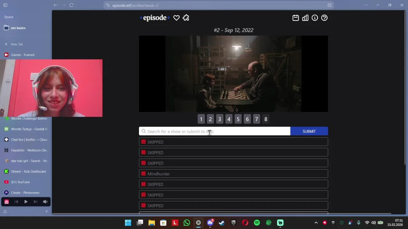
Task: Open the zen basics folder
Action: pos(26,28)
